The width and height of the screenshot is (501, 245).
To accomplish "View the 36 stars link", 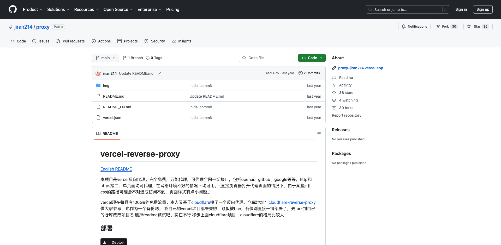I will (x=343, y=93).
